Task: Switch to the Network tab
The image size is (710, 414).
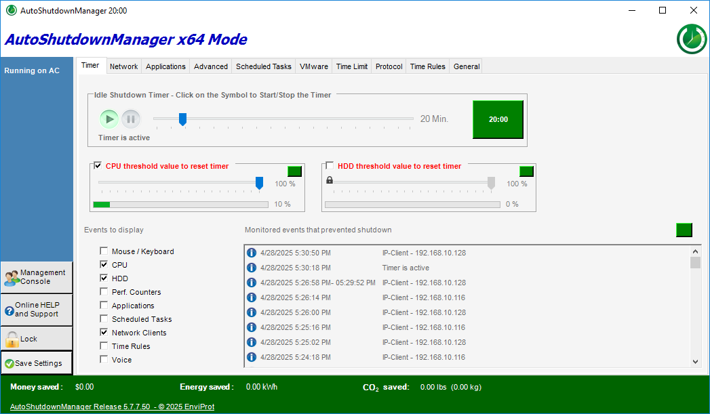Action: [x=123, y=66]
